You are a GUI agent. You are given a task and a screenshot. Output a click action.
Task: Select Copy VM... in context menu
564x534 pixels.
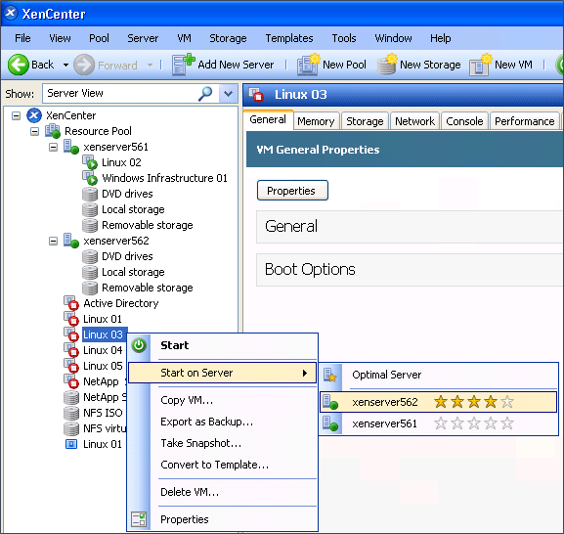pyautogui.click(x=222, y=400)
